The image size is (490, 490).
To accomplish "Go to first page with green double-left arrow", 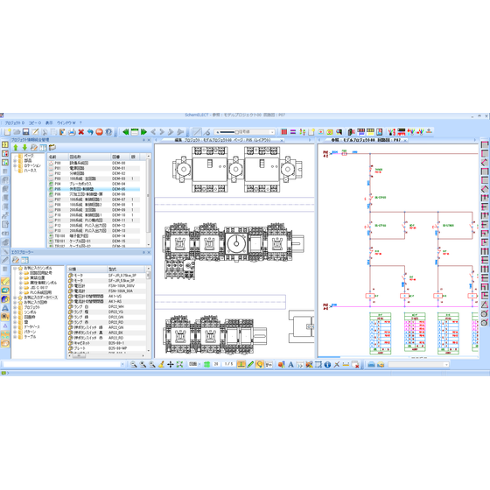I will coord(126,132).
